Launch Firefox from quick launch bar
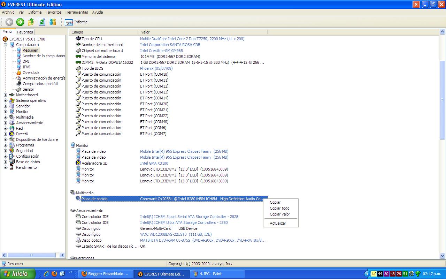 (54, 274)
